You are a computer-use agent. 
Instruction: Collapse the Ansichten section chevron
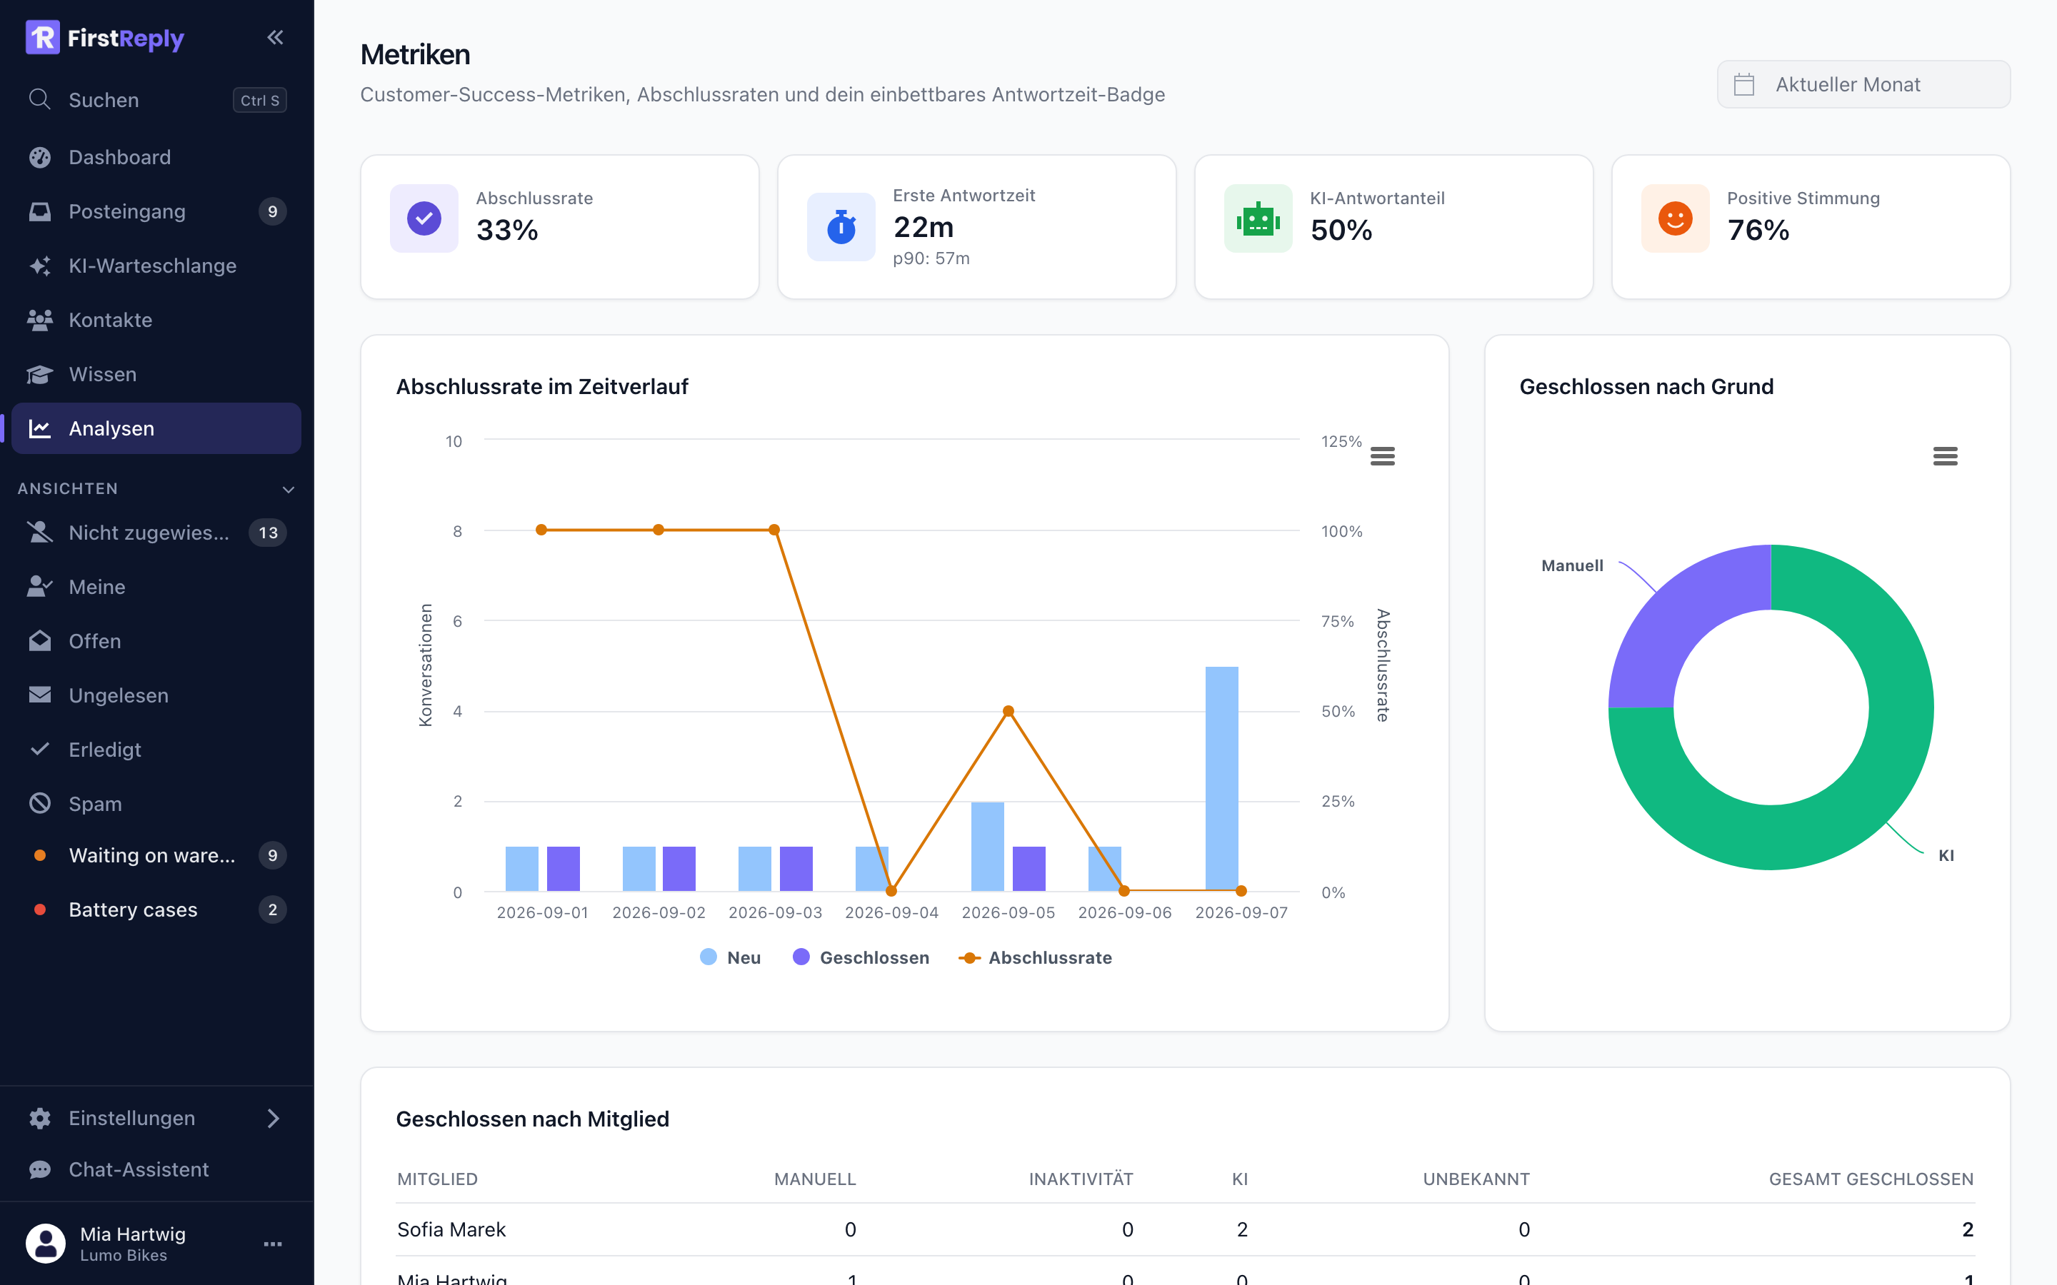point(288,490)
